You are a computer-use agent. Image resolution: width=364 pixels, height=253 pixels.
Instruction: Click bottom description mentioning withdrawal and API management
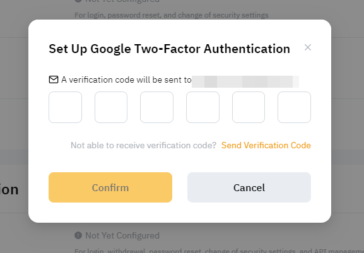[219, 250]
